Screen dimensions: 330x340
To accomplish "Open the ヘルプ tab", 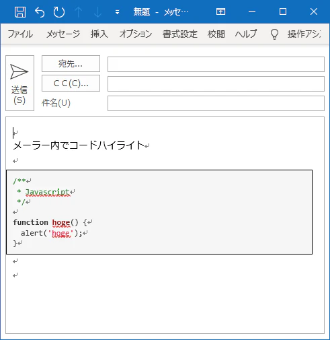I will [x=246, y=34].
